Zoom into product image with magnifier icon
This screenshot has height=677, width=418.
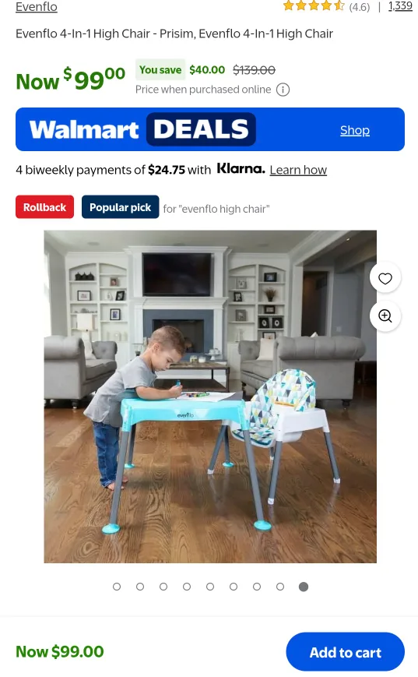[x=385, y=316]
